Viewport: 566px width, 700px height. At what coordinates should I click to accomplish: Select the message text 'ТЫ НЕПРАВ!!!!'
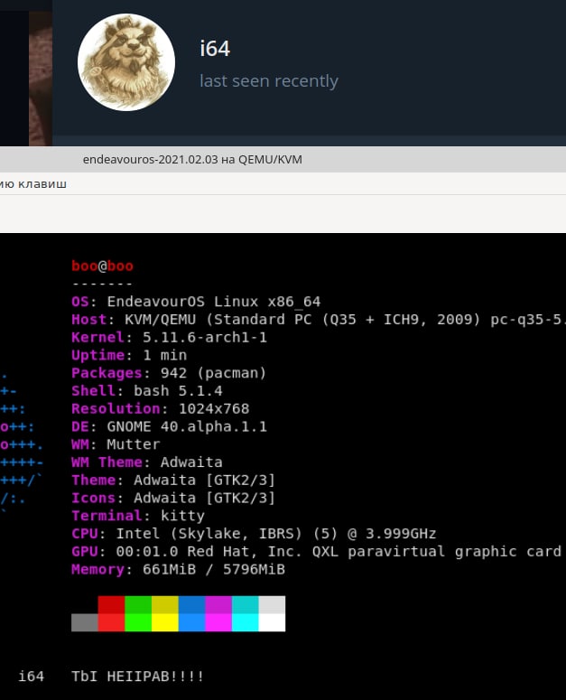(138, 677)
